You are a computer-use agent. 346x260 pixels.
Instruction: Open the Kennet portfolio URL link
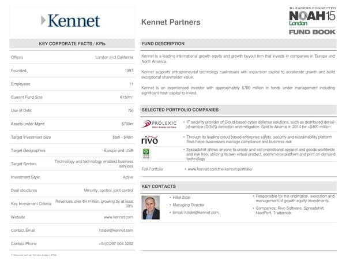coord(220,169)
